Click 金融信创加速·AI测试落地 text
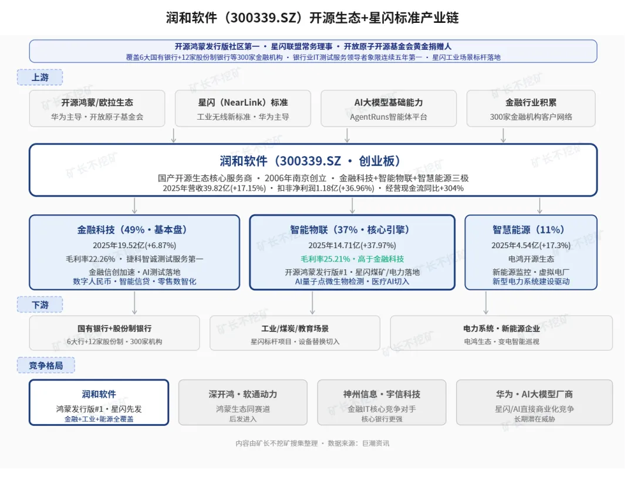The image size is (634, 477). 134,272
